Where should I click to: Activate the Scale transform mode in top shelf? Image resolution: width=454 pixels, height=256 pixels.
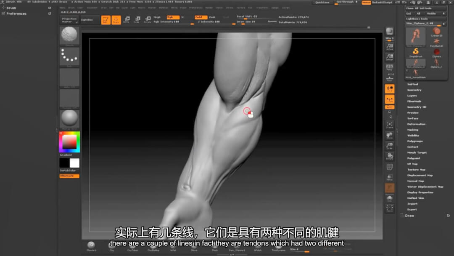coord(137,20)
